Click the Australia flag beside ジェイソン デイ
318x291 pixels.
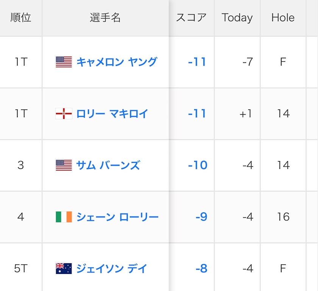(x=64, y=268)
